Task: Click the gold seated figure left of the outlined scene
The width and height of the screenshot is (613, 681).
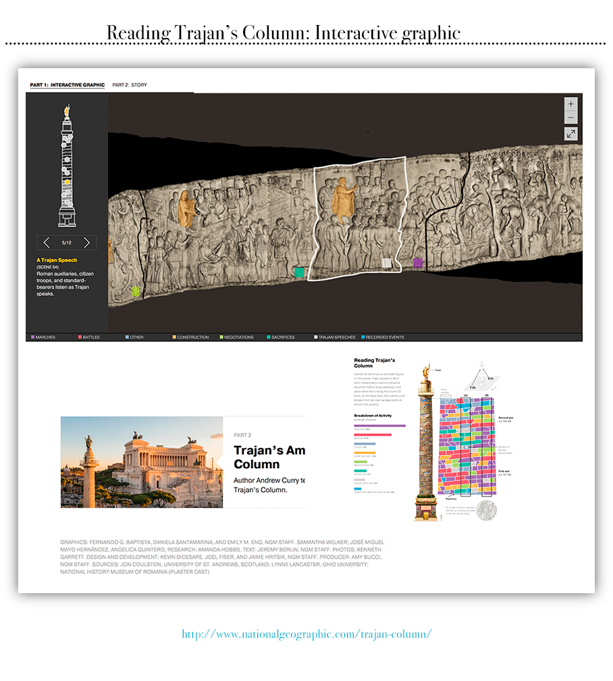Action: (186, 209)
